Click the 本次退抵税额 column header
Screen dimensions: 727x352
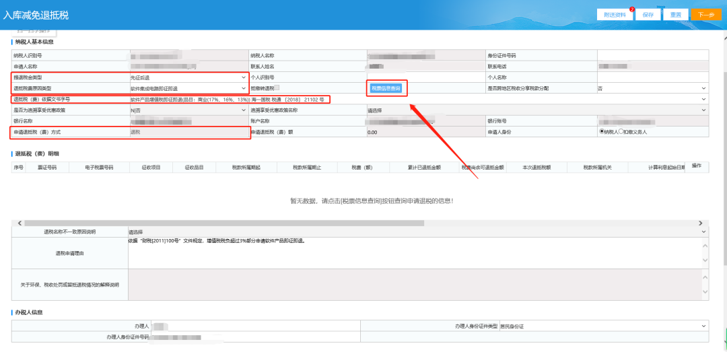pos(536,167)
